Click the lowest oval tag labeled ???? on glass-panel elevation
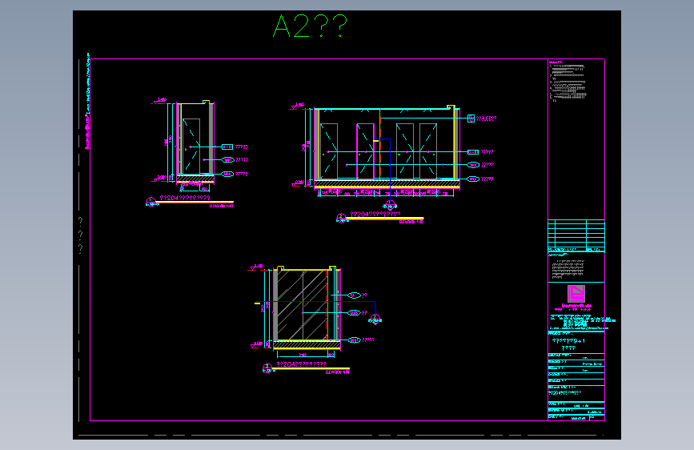Image resolution: width=694 pixels, height=450 pixels. pyautogui.click(x=354, y=340)
